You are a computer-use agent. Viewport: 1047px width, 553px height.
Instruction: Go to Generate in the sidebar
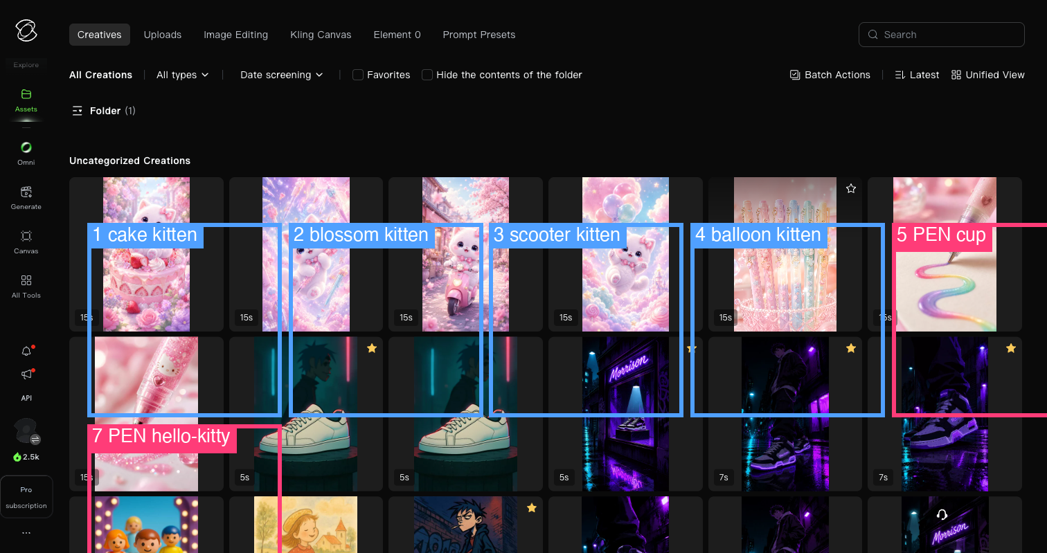coord(26,198)
